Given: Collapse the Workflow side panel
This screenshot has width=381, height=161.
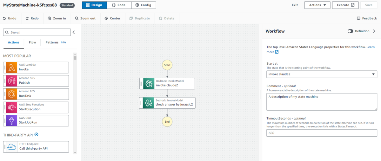Looking at the screenshot, I should [x=374, y=31].
